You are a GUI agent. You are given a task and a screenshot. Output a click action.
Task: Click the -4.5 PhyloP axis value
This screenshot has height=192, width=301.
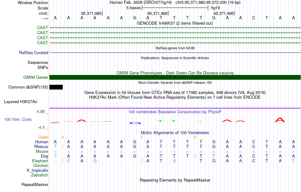pyautogui.click(x=41, y=127)
